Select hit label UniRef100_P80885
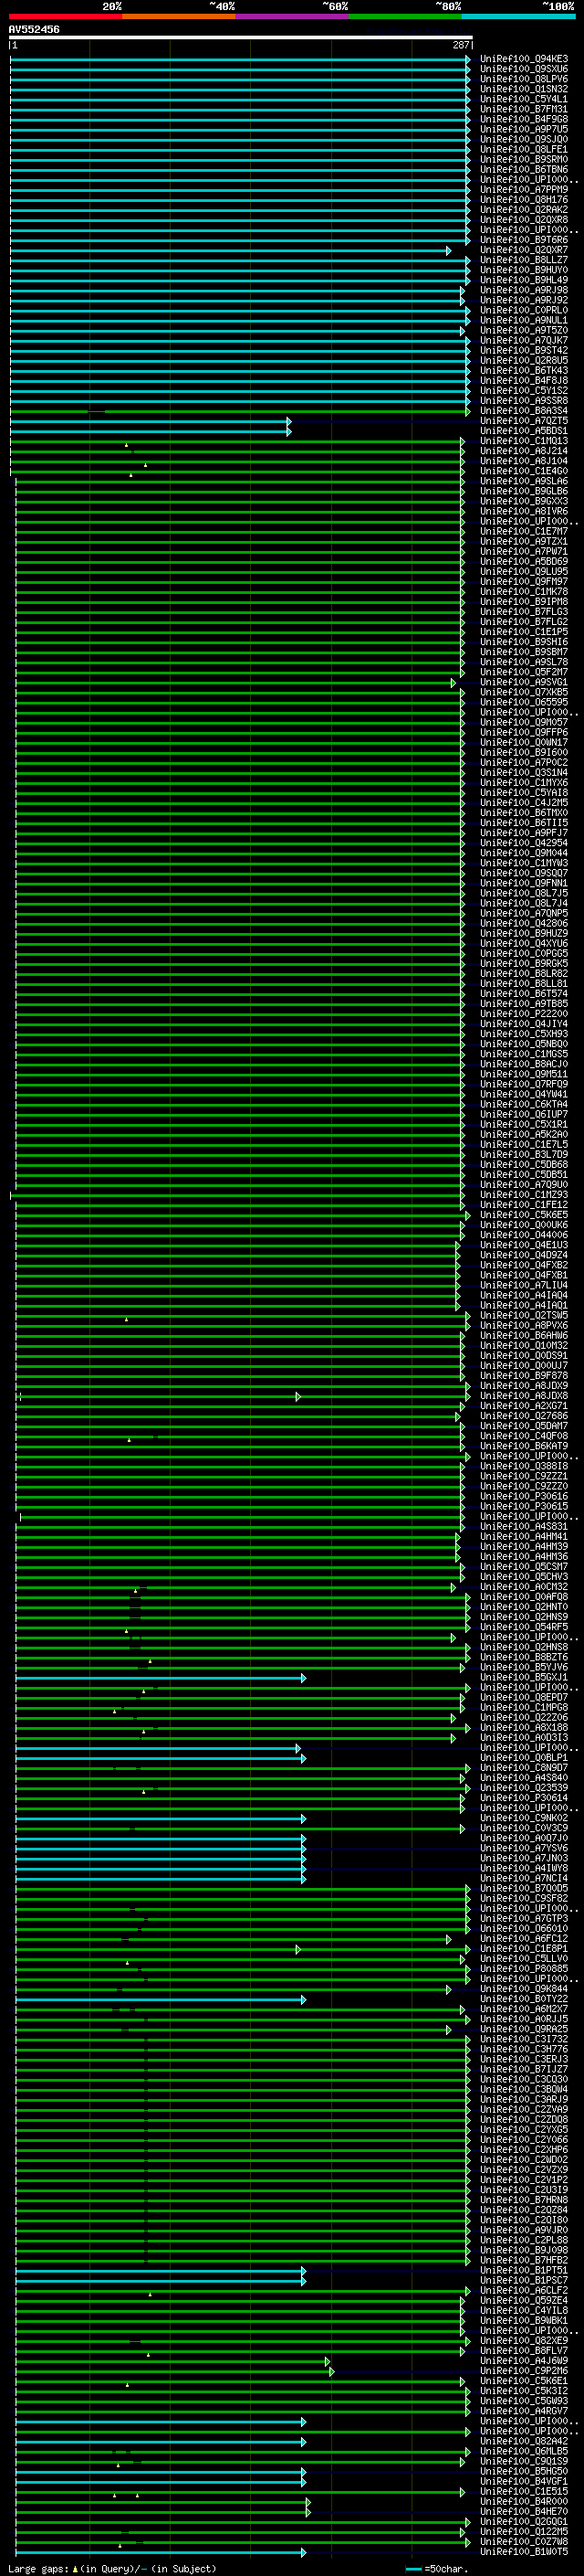This screenshot has width=584, height=2576. coord(523,1969)
